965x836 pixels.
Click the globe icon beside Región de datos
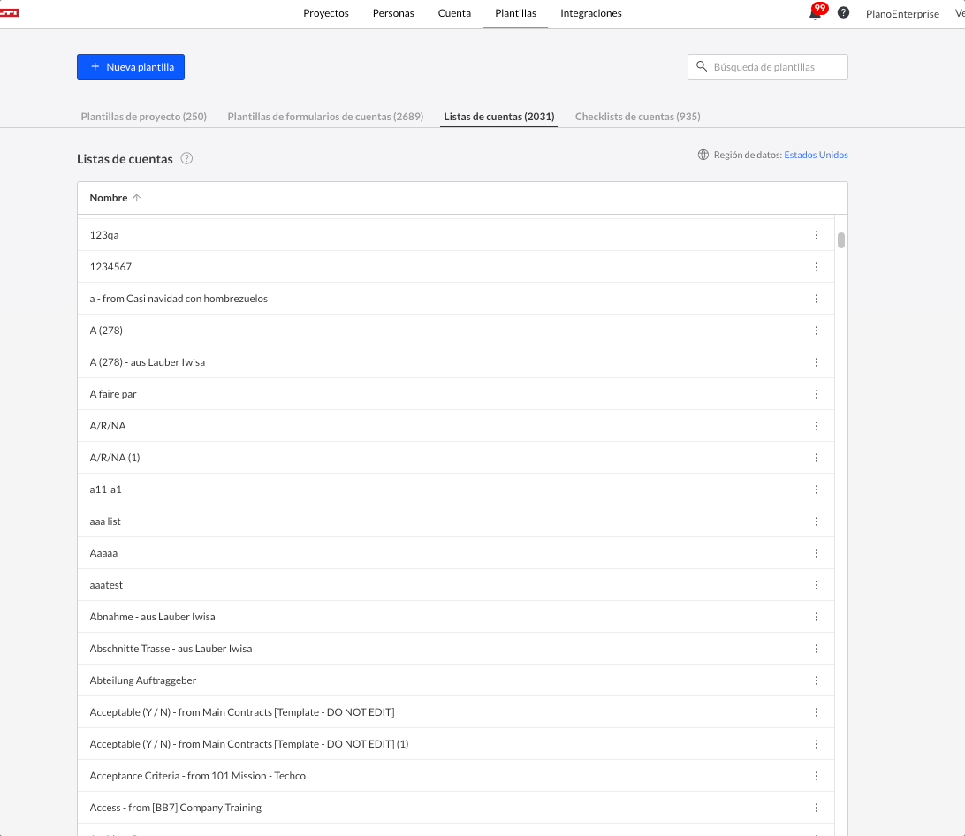[703, 155]
